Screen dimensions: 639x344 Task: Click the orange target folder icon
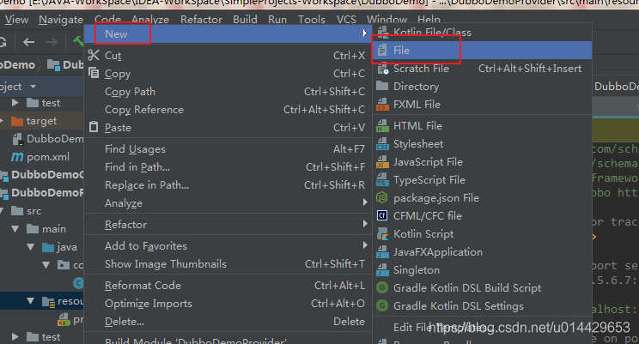16,121
